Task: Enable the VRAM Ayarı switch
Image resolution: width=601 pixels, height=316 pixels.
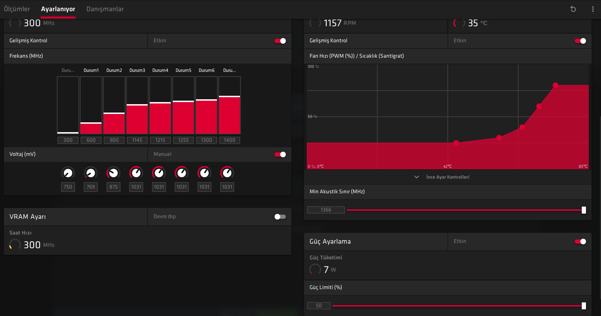Action: (280, 217)
